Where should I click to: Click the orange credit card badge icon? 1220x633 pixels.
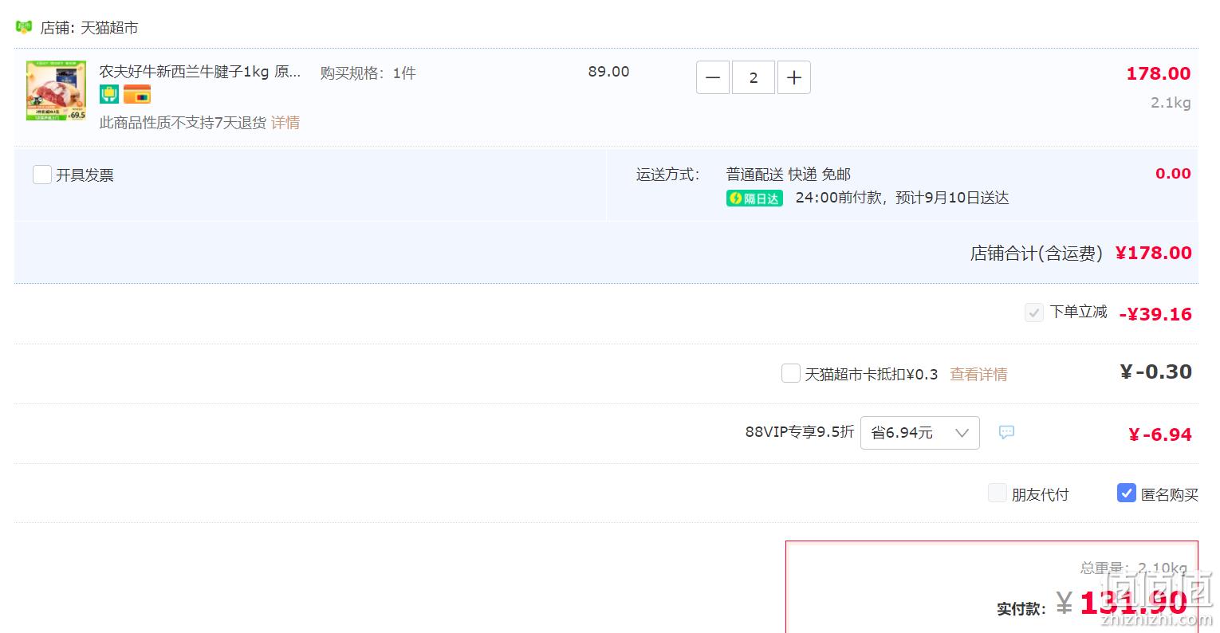coord(137,95)
